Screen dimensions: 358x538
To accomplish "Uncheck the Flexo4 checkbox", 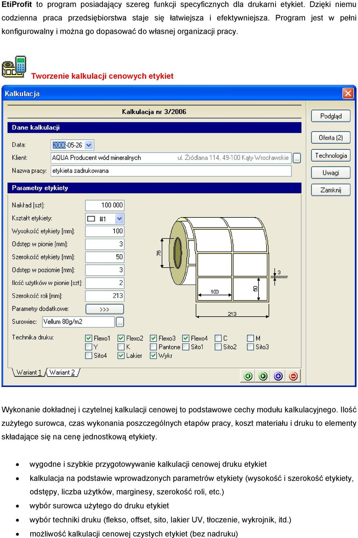I will pyautogui.click(x=186, y=338).
